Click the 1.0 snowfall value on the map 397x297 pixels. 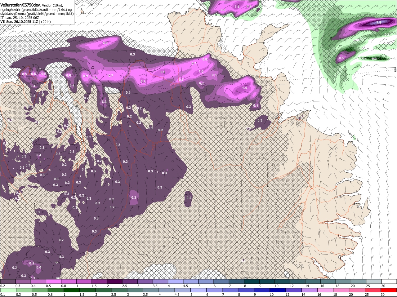click(201, 72)
